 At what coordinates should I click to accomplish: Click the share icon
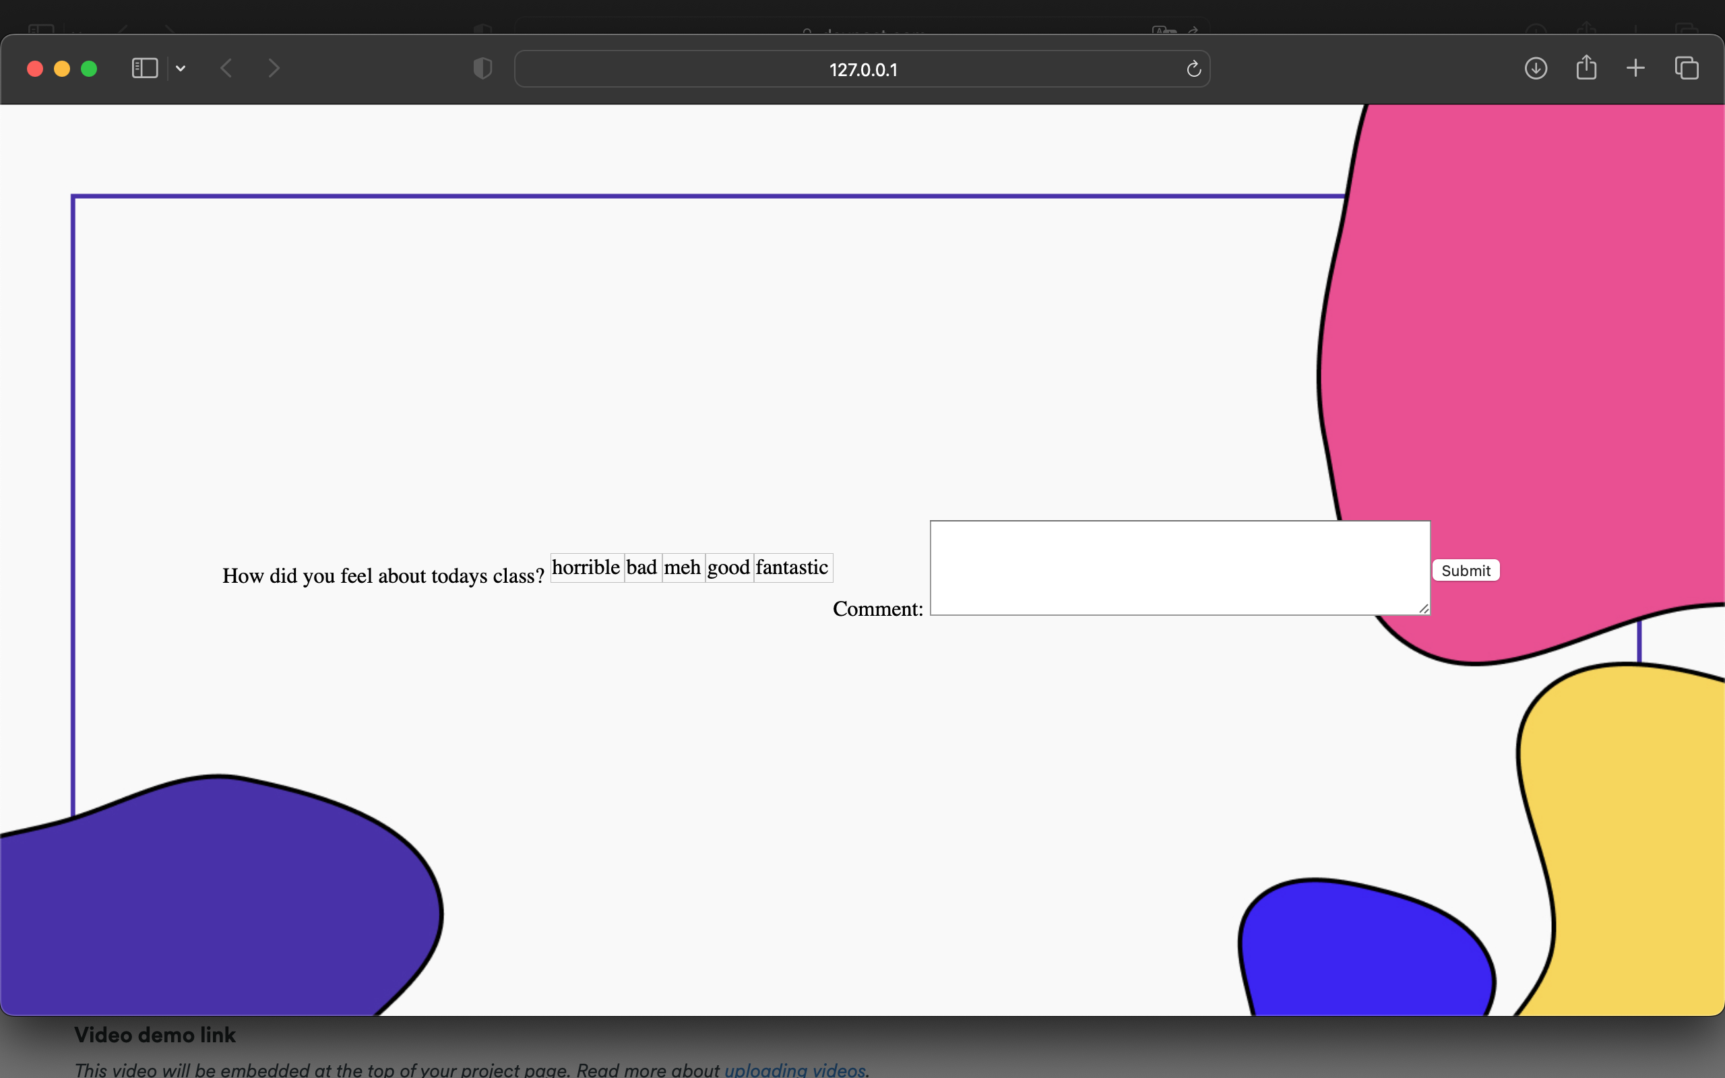pyautogui.click(x=1586, y=68)
